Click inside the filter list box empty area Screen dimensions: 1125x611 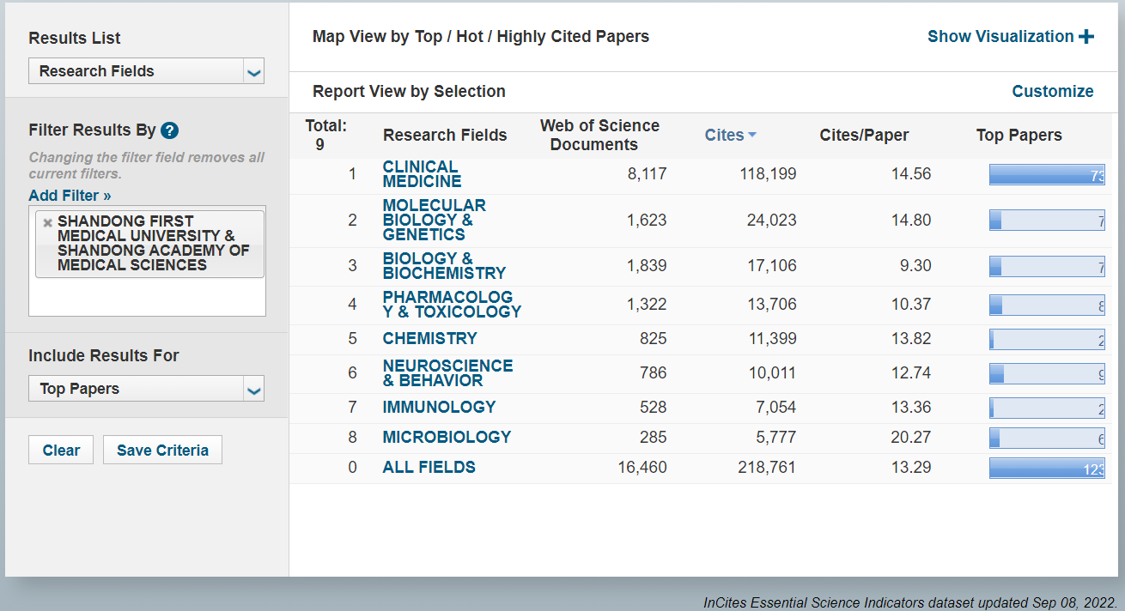147,298
